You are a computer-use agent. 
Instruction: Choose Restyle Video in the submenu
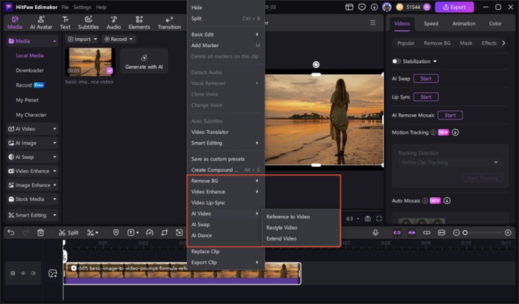coord(281,228)
